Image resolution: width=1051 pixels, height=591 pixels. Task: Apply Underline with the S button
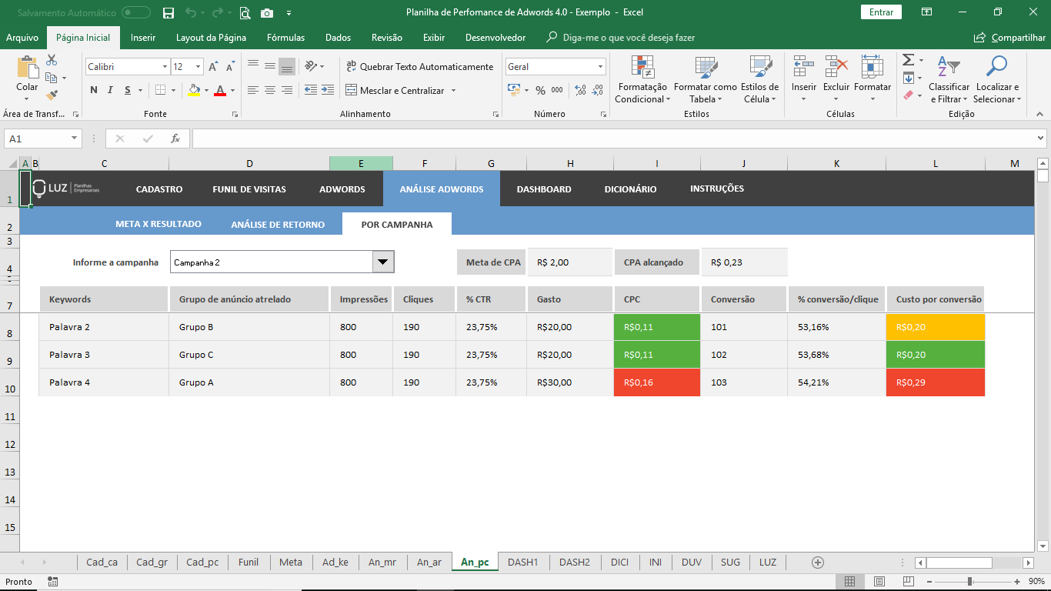coord(128,90)
